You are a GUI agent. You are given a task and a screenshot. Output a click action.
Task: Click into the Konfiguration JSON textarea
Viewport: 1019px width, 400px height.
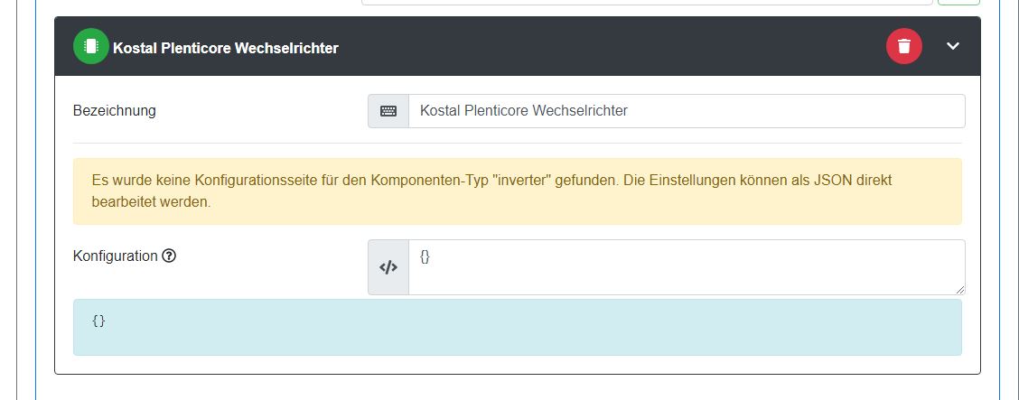click(x=687, y=266)
